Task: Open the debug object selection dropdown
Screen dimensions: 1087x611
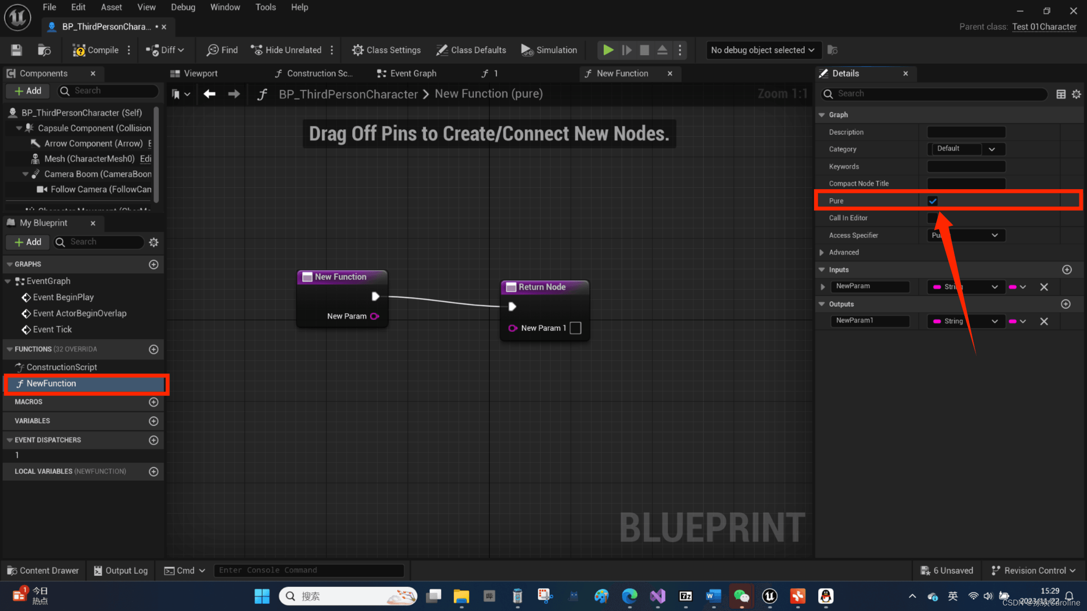Action: [x=763, y=50]
